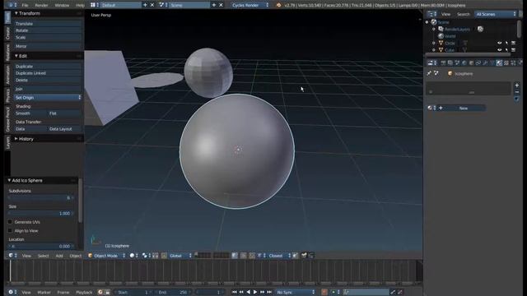Toggle visibility eye for Cube object
Screen dimensions: 527x296
click(x=500, y=50)
